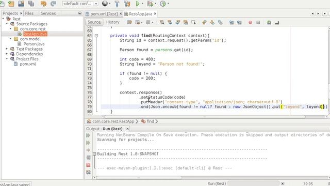Close the Projects tab
330x186 pixels.
[x=21, y=13]
